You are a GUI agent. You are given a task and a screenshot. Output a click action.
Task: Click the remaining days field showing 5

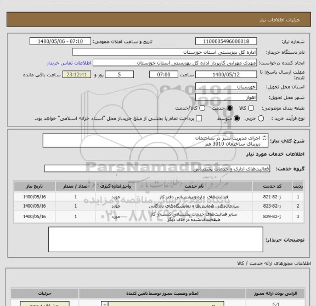click(119, 75)
